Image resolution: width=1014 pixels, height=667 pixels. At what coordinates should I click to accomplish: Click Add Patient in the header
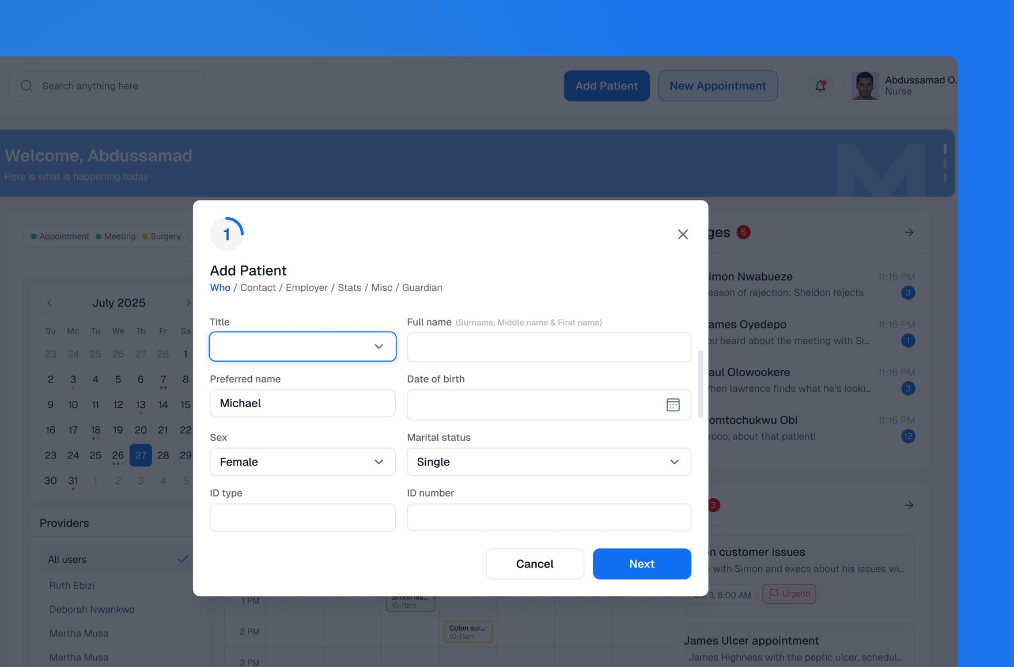click(x=607, y=86)
